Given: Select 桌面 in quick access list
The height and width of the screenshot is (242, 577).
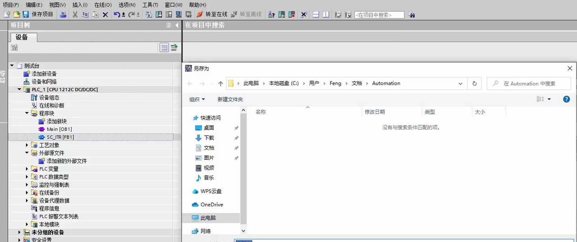Looking at the screenshot, I should pos(209,128).
